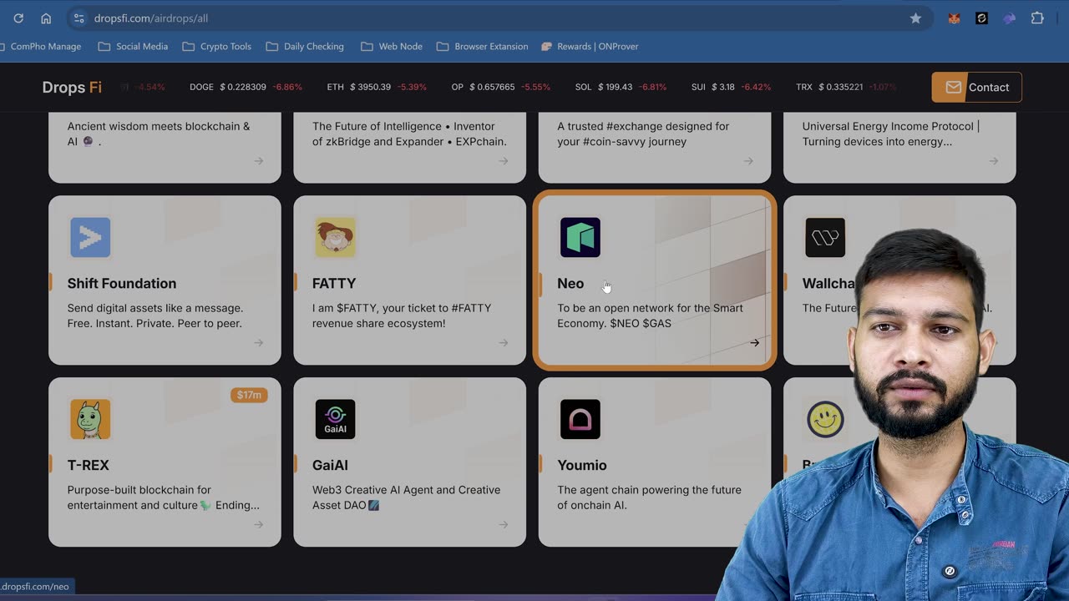1069x601 pixels.
Task: Open the T-REX project title
Action: [x=89, y=465]
